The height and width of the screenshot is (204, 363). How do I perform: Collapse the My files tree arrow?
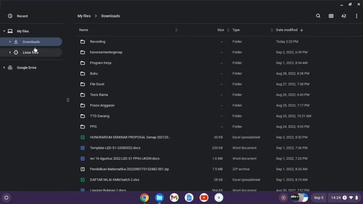click(x=4, y=31)
